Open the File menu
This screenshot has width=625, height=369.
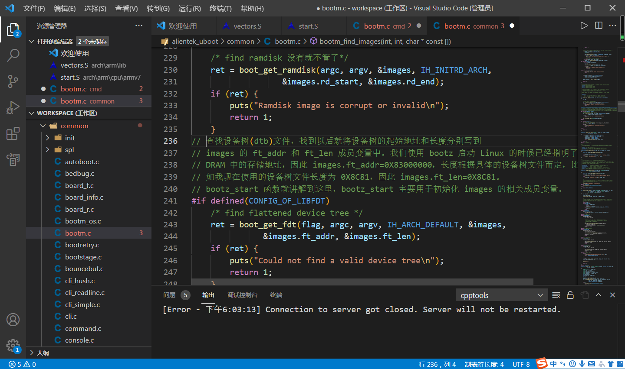click(34, 8)
